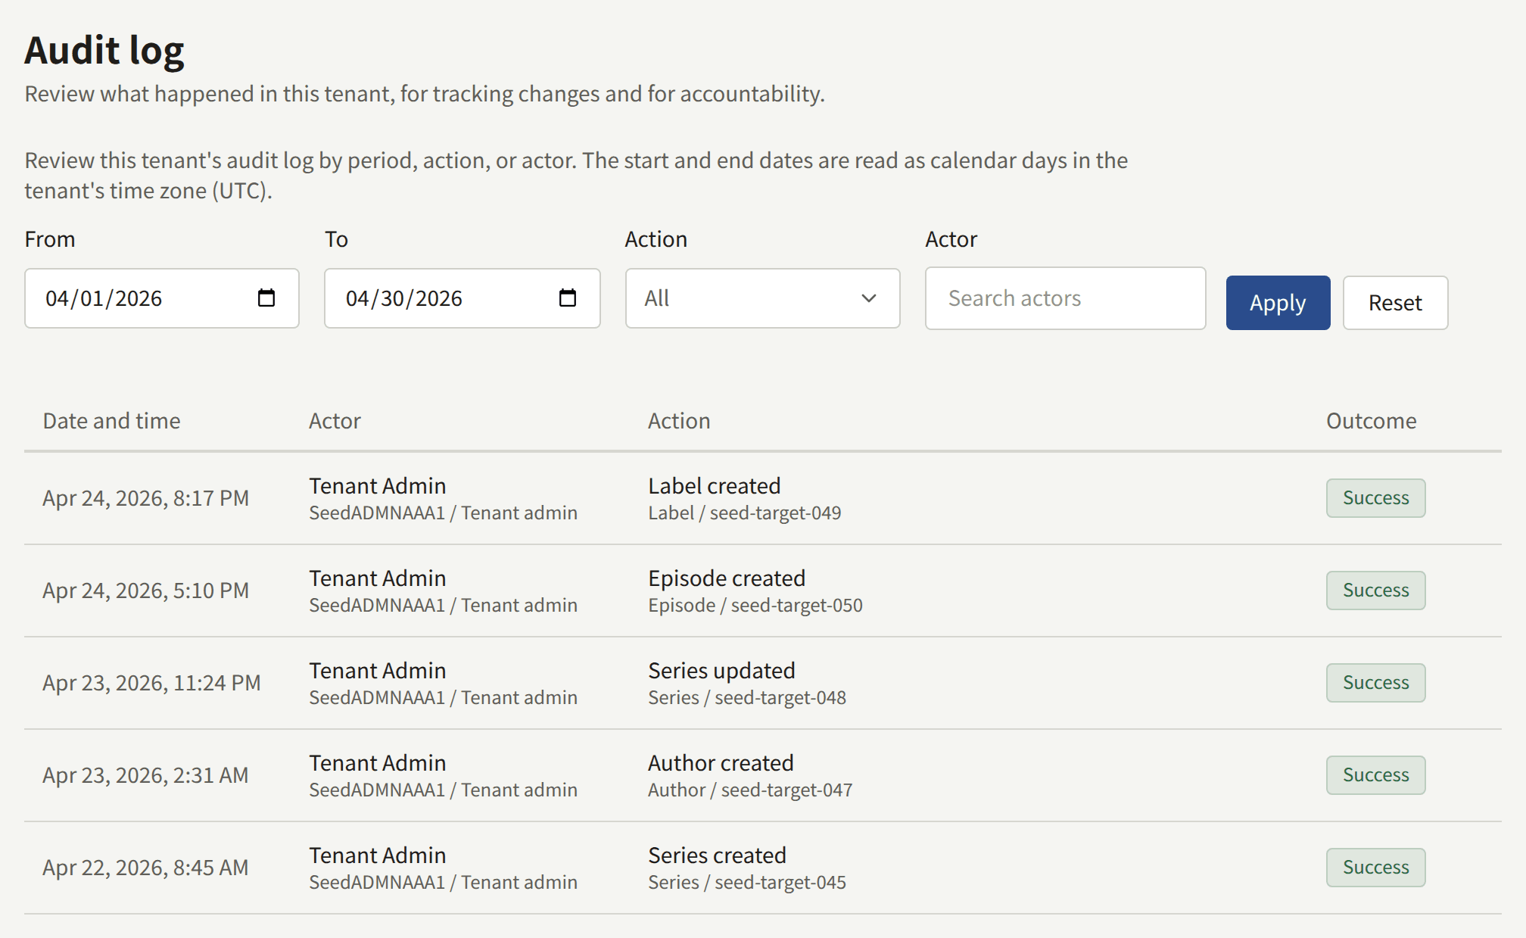Apply the audit log filters
The image size is (1526, 938).
(x=1278, y=303)
